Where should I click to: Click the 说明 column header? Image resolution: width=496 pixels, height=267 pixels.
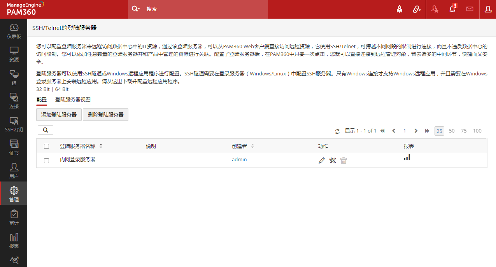point(151,146)
